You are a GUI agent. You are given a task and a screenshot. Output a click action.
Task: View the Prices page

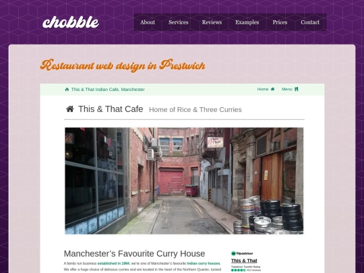tap(280, 22)
